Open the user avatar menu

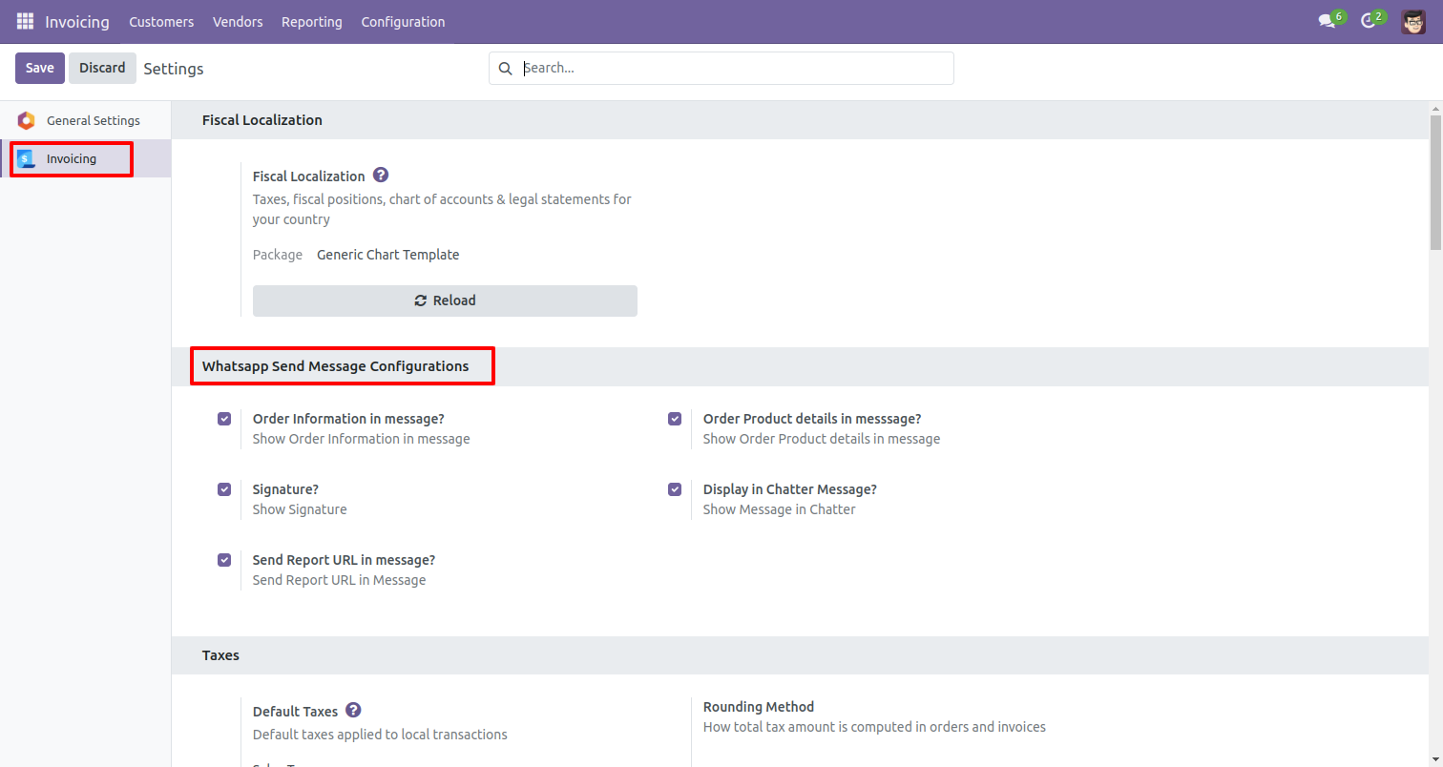click(x=1413, y=21)
